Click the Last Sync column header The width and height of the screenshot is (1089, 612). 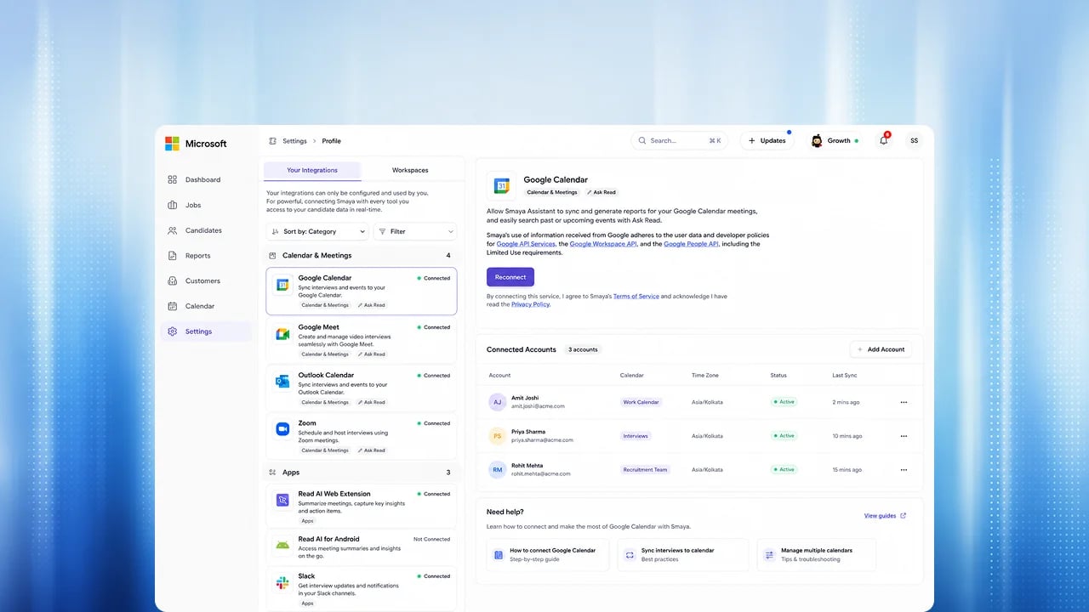tap(844, 375)
